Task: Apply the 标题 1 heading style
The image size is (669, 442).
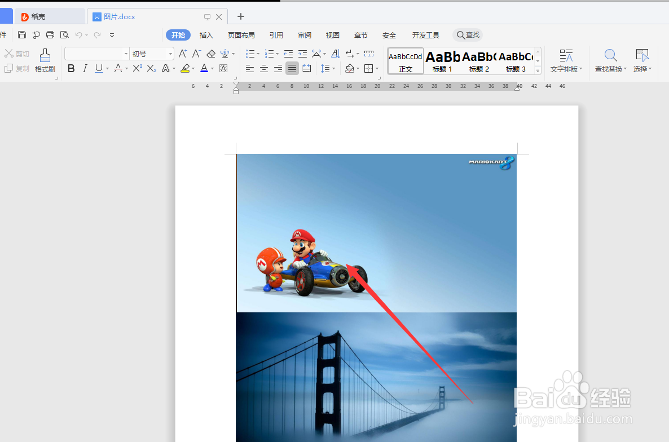Action: tap(442, 61)
